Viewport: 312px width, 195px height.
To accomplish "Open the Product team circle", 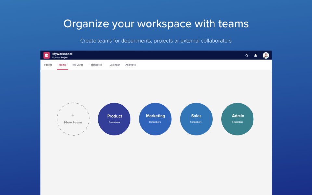I will click(x=114, y=119).
